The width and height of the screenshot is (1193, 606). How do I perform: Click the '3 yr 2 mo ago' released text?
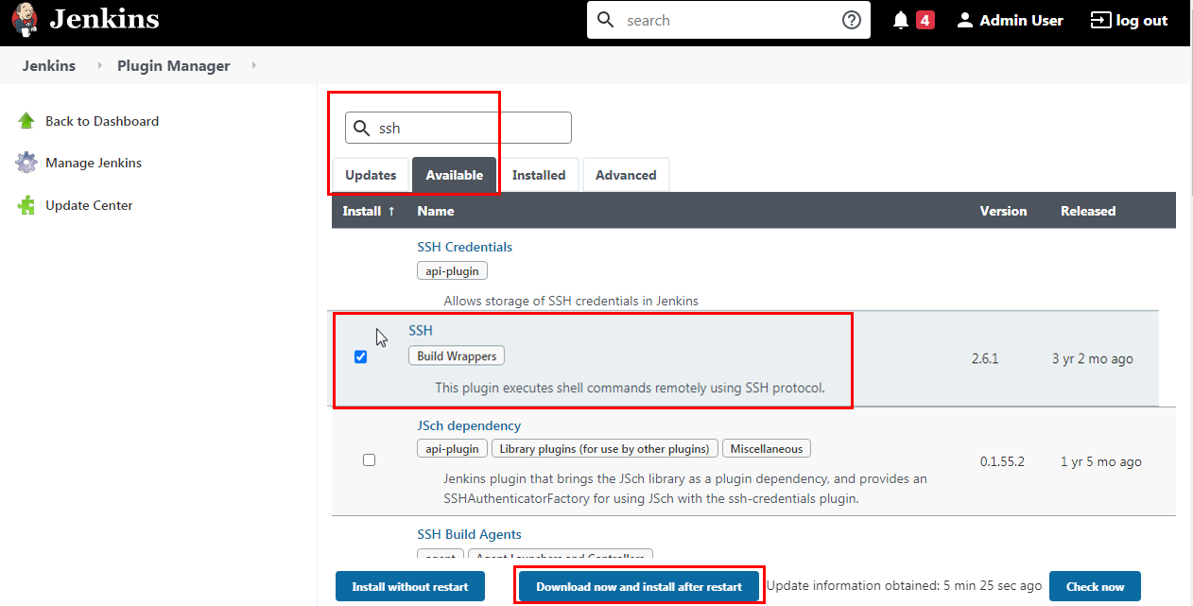[x=1093, y=358]
